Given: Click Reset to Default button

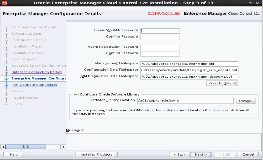Looking at the screenshot, I should 222,83.
